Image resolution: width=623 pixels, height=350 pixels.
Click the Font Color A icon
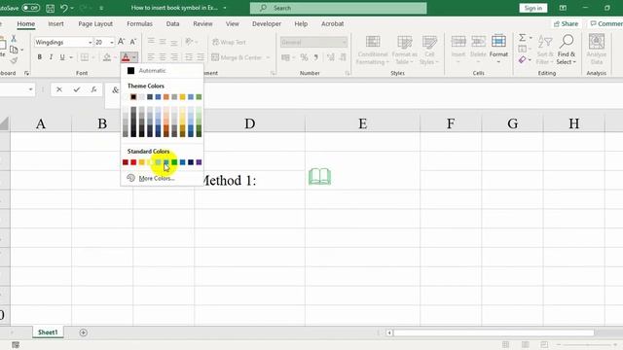126,57
